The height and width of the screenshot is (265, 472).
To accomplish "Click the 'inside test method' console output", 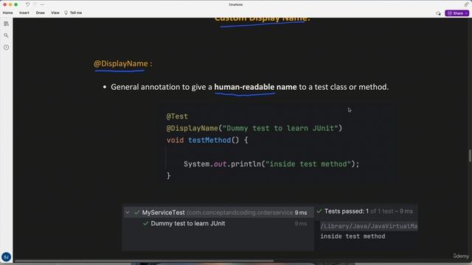I will tap(353, 236).
